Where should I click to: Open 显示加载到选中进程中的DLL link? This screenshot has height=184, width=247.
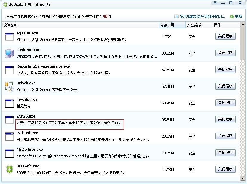[202, 16]
